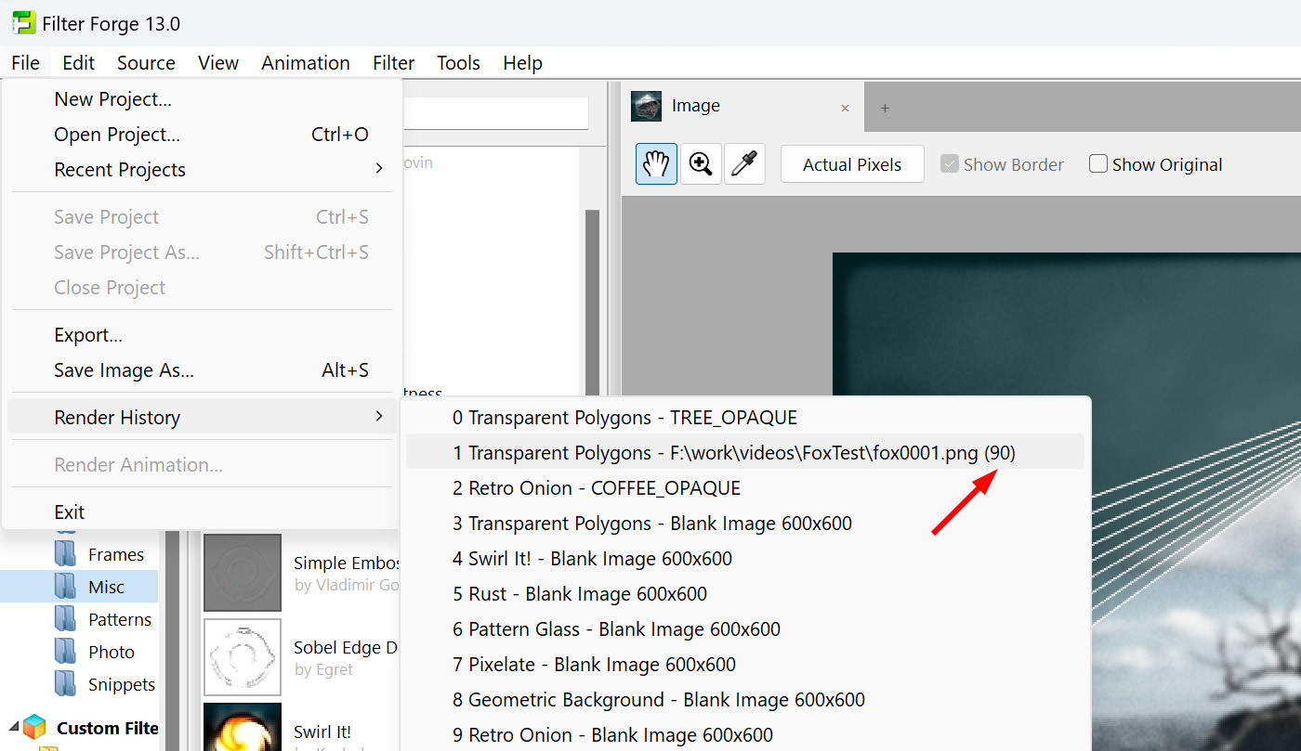The image size is (1301, 751).
Task: Select history entry 8 Geometric Background
Action: pos(745,700)
